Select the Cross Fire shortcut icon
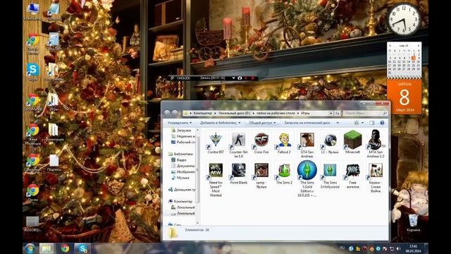Screen dimensions: 451x254 pos(261,143)
